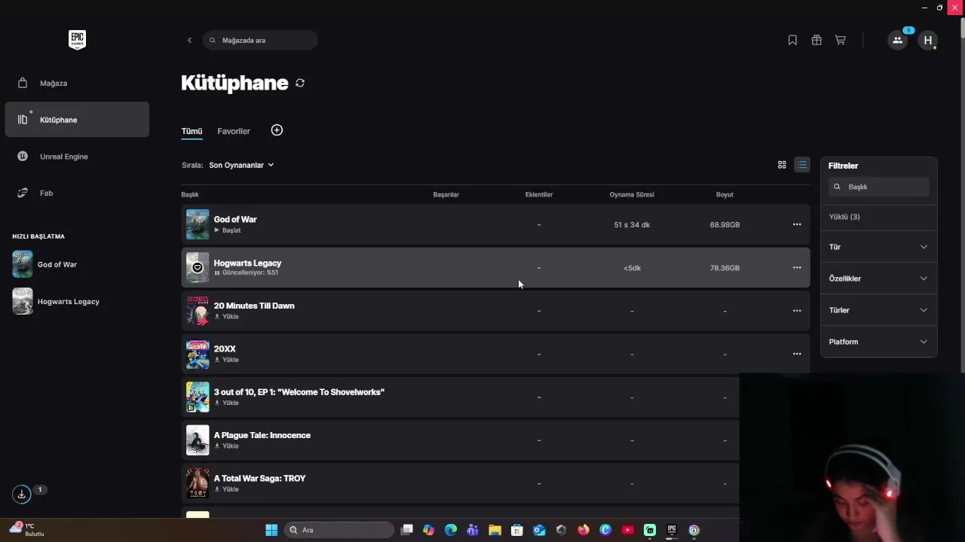
Task: Click the 20XX game thumbnail
Action: tap(198, 354)
